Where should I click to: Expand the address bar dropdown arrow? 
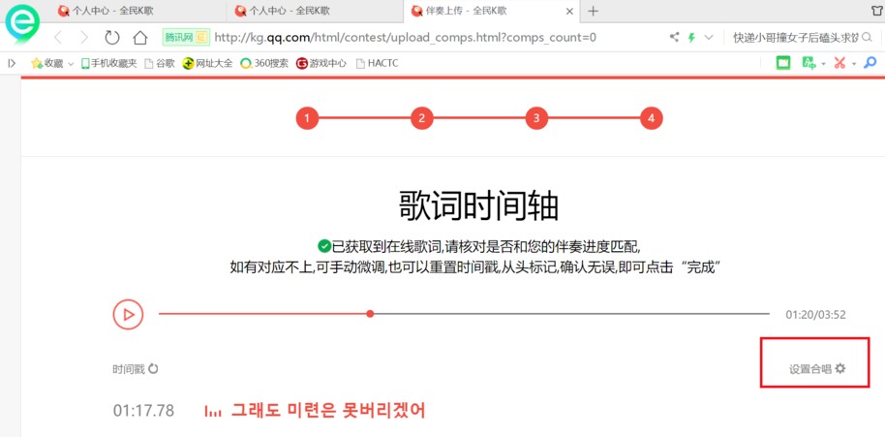709,38
